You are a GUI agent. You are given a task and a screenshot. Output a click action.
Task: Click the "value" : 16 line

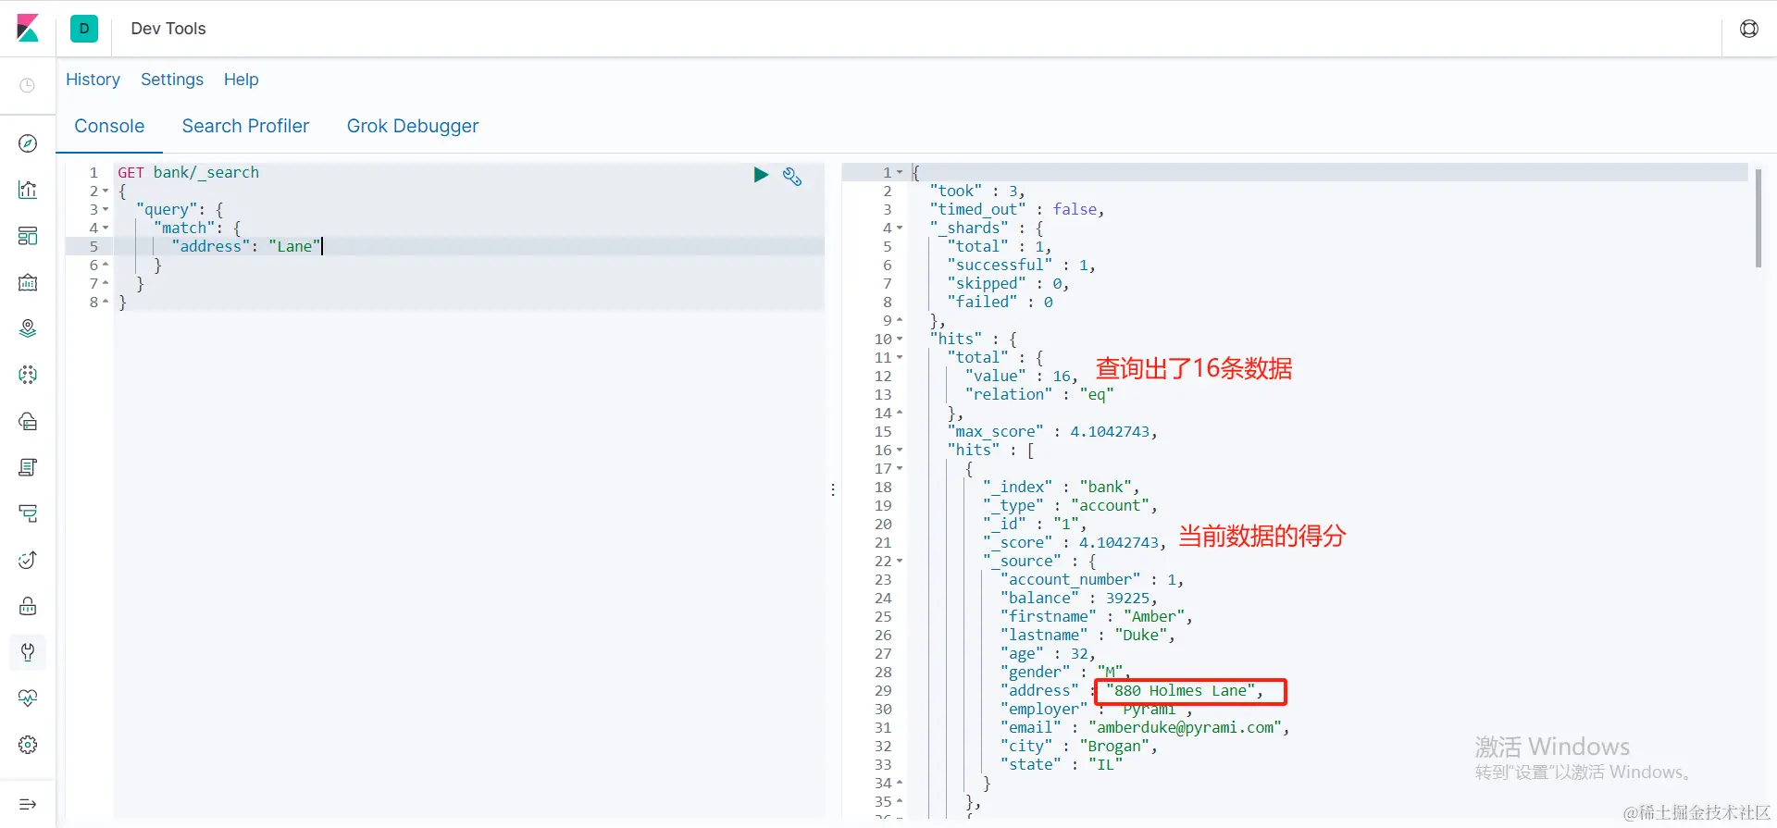(1021, 376)
